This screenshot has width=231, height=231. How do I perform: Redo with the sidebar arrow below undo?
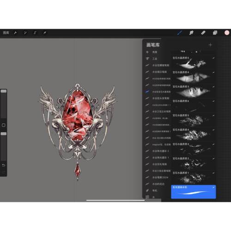(3, 172)
